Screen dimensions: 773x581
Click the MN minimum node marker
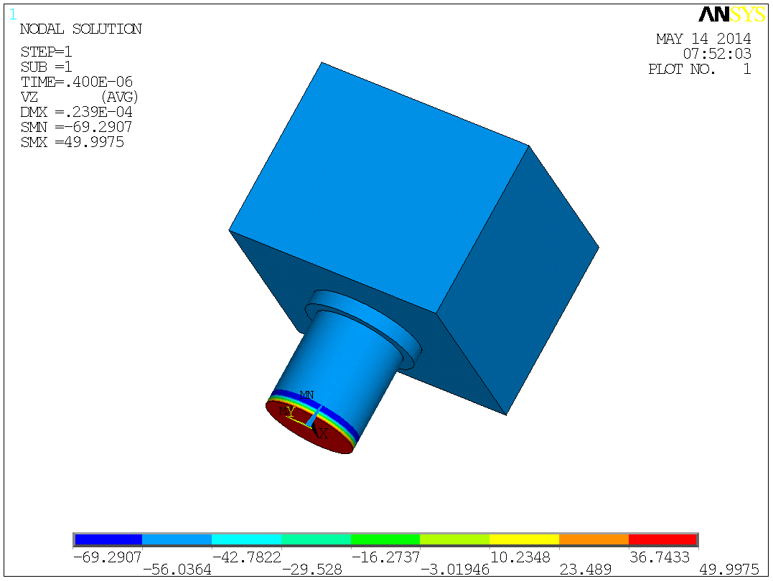(306, 395)
